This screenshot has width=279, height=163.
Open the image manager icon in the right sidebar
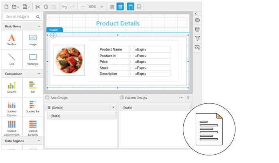(x=197, y=47)
